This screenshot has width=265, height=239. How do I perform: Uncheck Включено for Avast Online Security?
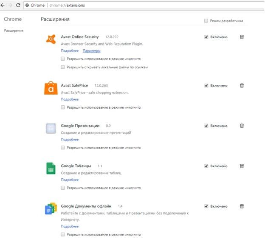pos(206,37)
